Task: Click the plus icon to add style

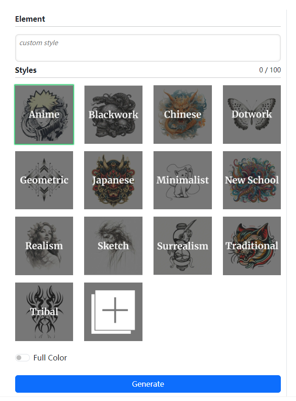Action: 113,312
